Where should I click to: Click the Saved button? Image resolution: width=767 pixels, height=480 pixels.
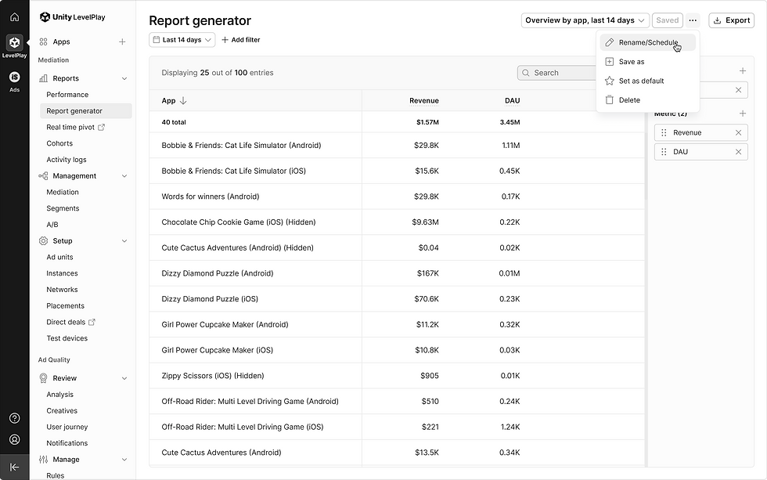667,20
